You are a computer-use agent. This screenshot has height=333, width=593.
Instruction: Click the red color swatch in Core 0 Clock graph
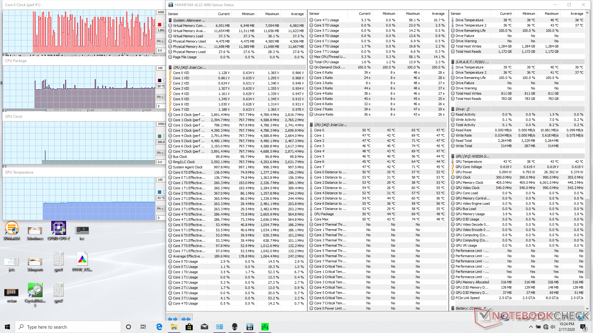pyautogui.click(x=160, y=25)
